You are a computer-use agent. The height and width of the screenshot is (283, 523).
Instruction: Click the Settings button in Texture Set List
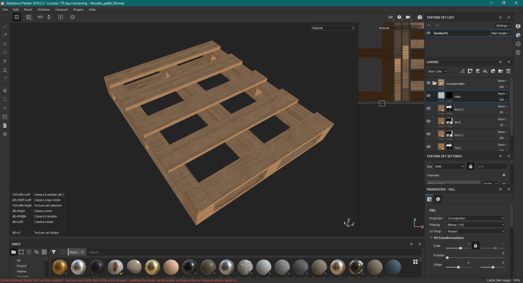click(x=503, y=25)
